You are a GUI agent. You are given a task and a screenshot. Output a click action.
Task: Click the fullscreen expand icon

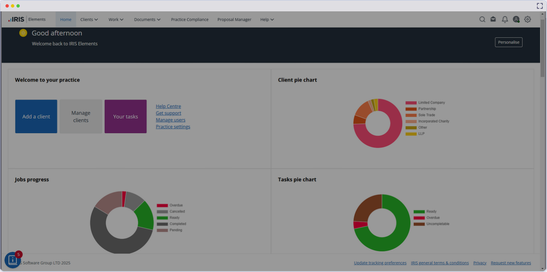(x=539, y=6)
